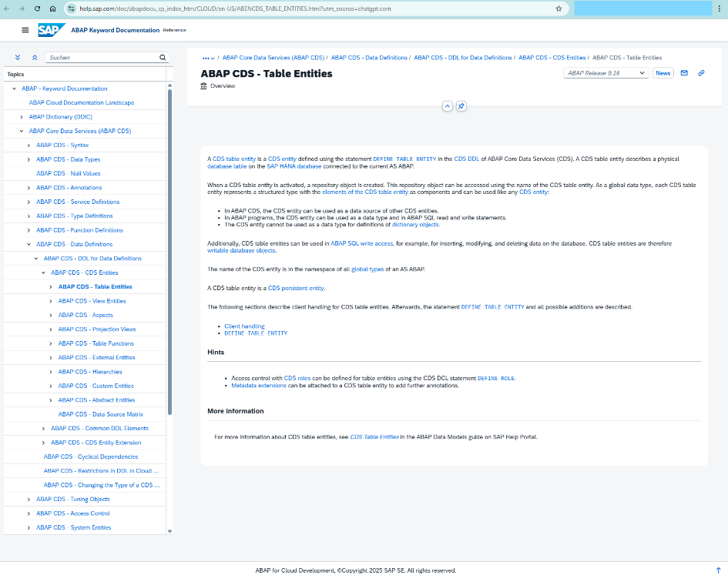Go to ABAP CDS - CDS Entities breadcrumb
This screenshot has height=575, width=728.
coord(552,58)
